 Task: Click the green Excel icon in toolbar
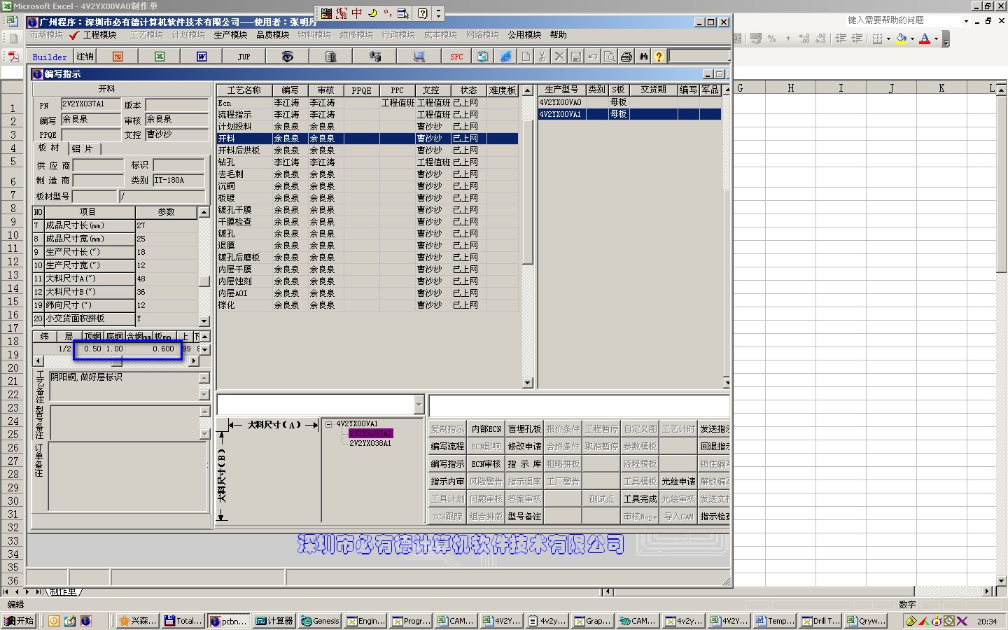(x=160, y=57)
